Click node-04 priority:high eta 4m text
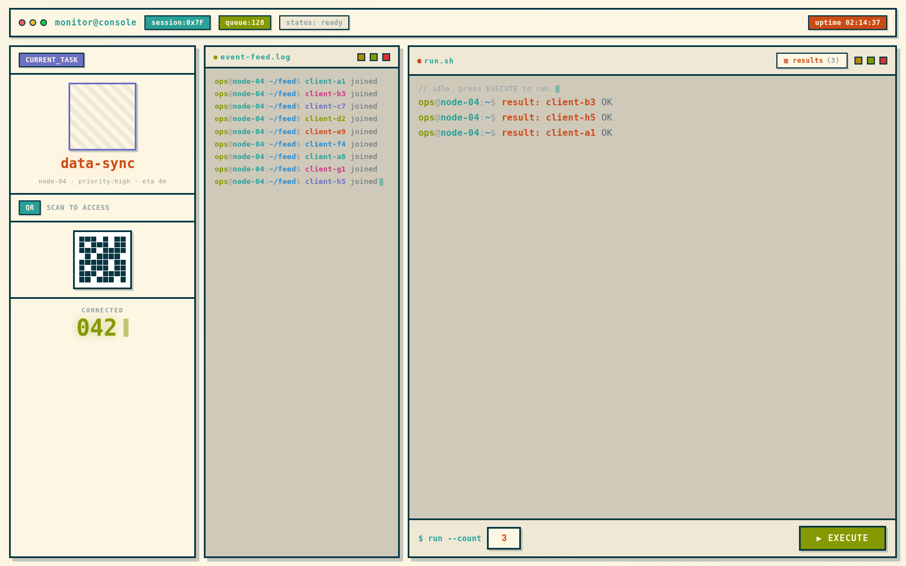Viewport: 906px width, 566px height. [x=102, y=182]
